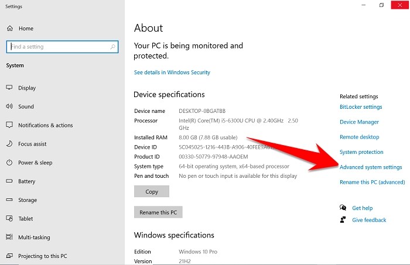Click installed RAM value 8.00 GB
This screenshot has width=410, height=265.
click(x=208, y=137)
